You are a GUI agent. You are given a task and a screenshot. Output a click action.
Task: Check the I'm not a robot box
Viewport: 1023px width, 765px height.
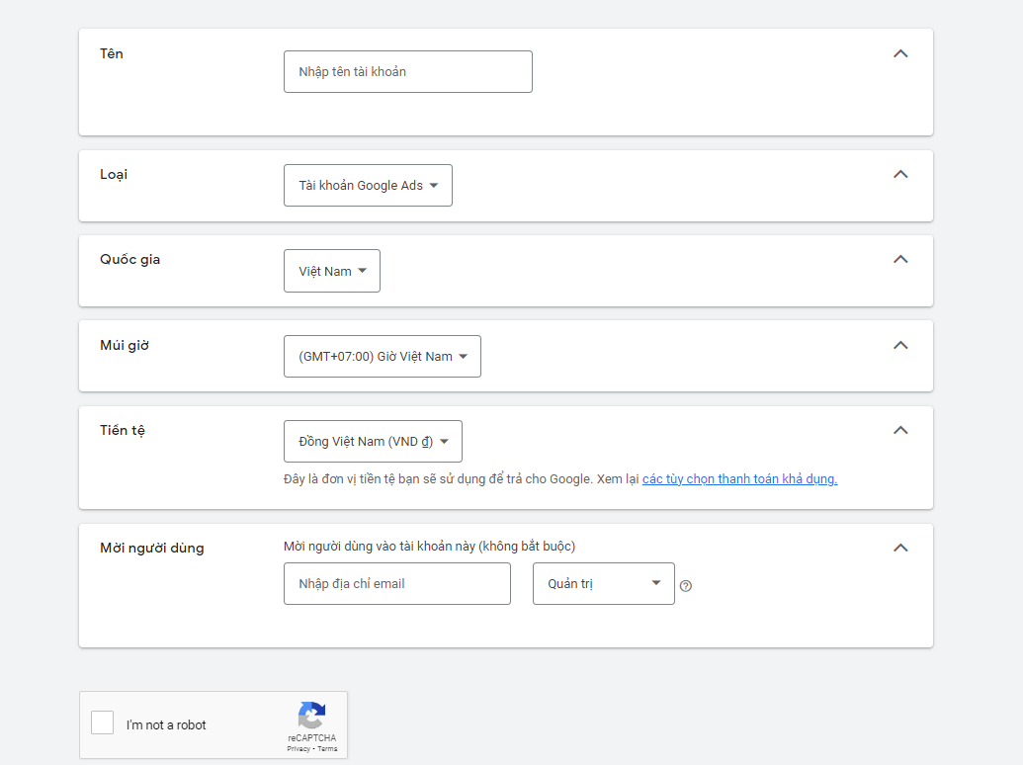pos(103,722)
